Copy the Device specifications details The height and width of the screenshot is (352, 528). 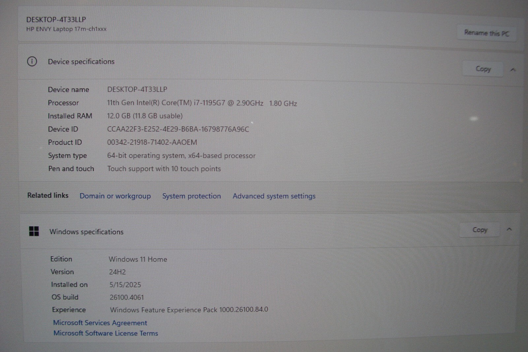[483, 69]
